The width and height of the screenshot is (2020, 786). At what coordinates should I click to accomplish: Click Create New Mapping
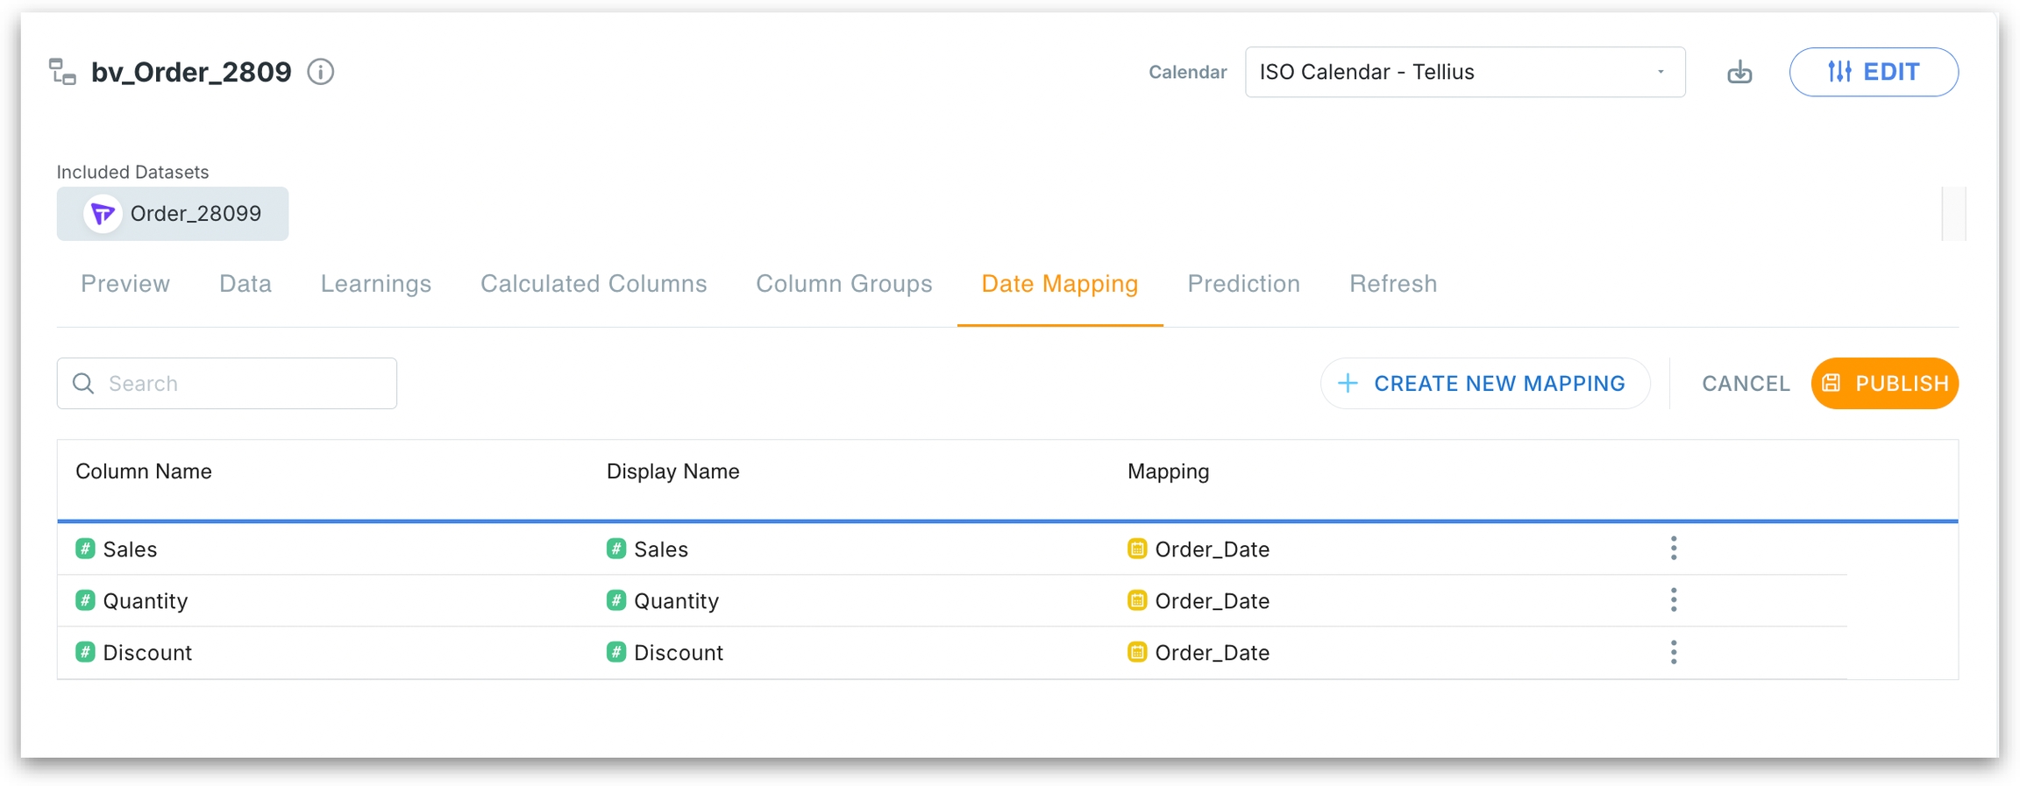(1484, 384)
